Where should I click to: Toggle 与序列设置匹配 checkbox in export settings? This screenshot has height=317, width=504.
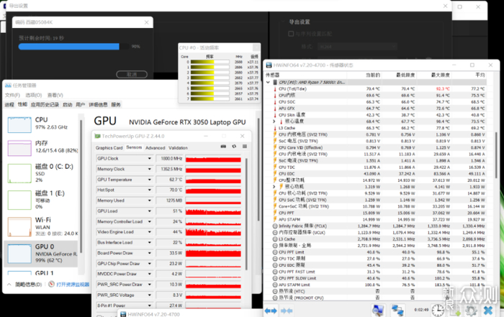pyautogui.click(x=291, y=34)
